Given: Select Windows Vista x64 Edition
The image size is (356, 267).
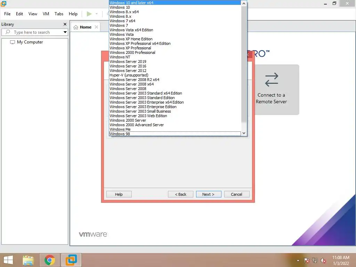Looking at the screenshot, I should point(175,30).
